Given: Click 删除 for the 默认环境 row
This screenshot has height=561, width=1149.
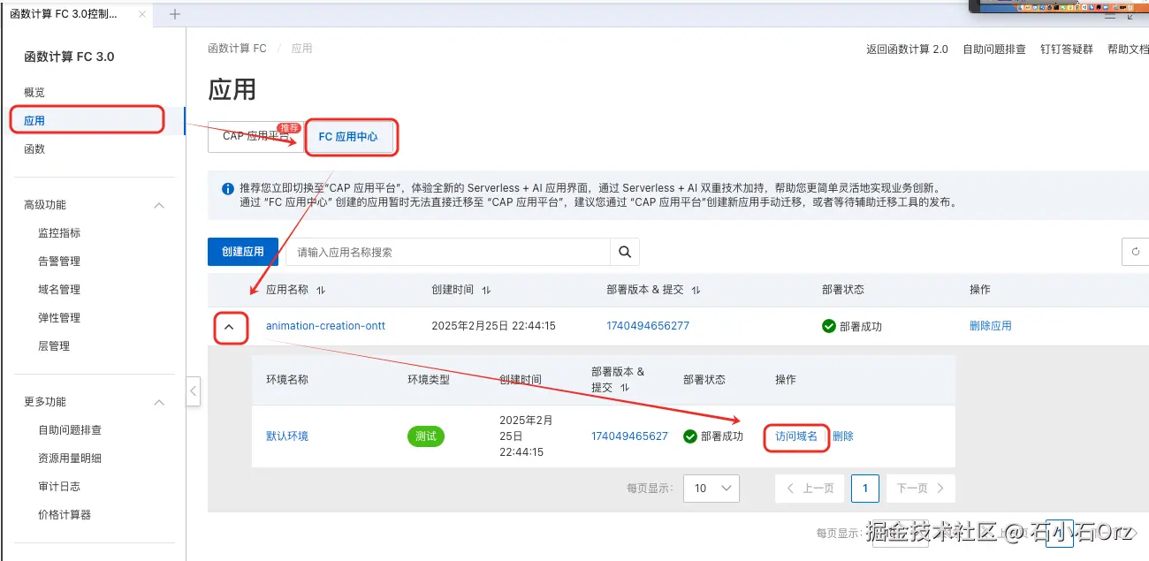Looking at the screenshot, I should tap(843, 436).
